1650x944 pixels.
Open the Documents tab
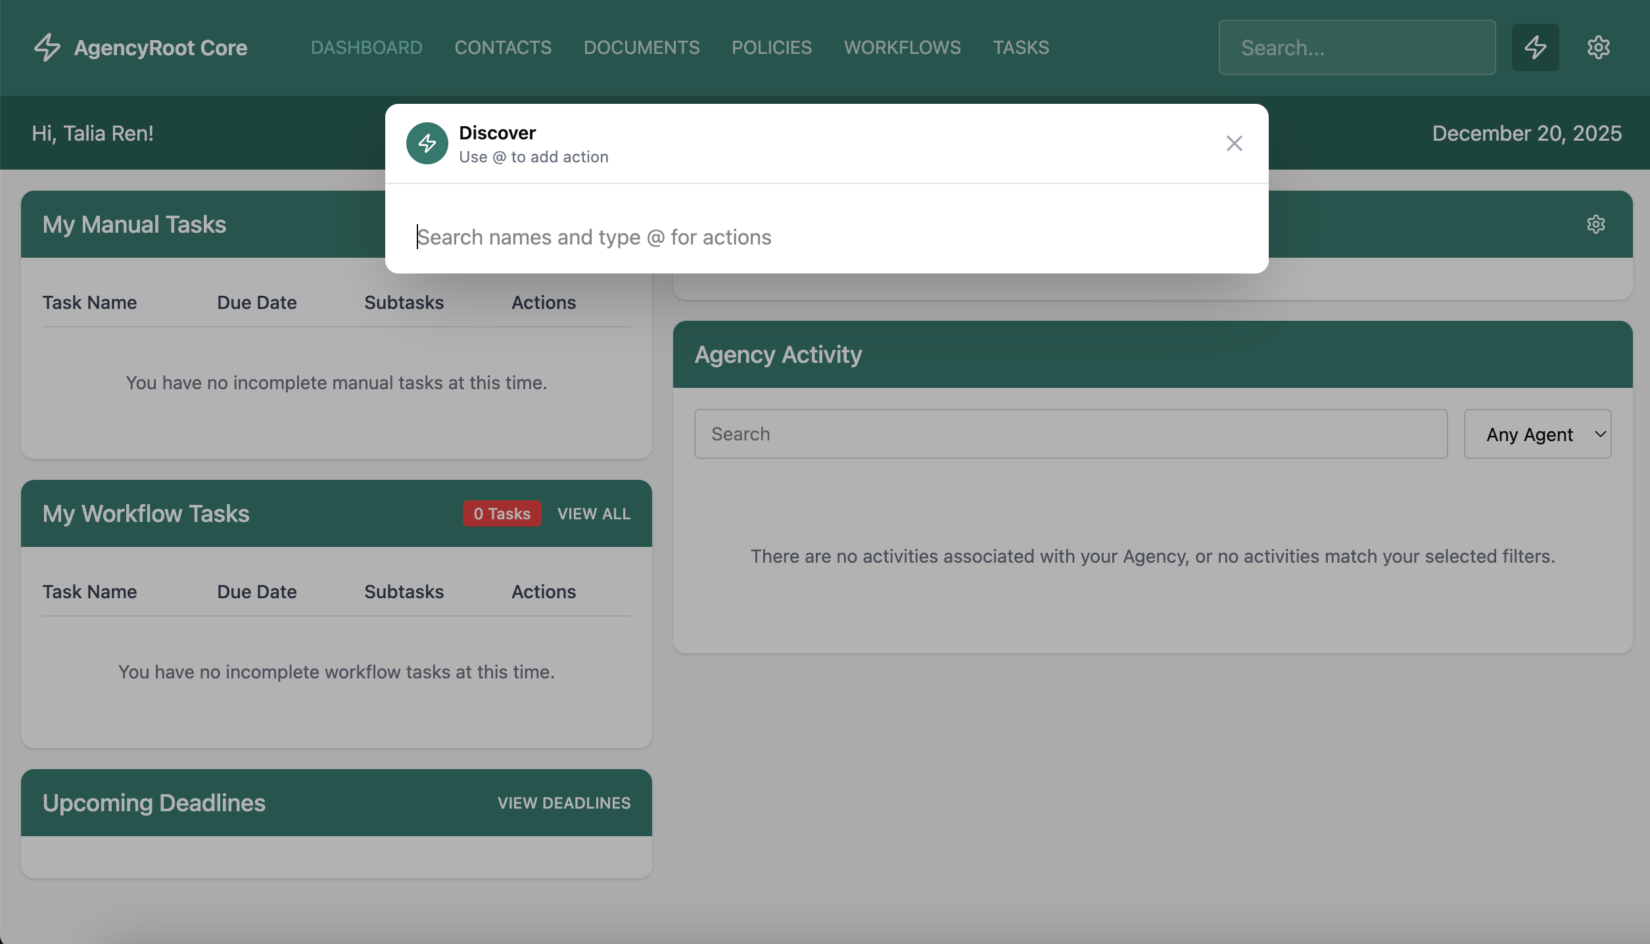click(x=642, y=47)
